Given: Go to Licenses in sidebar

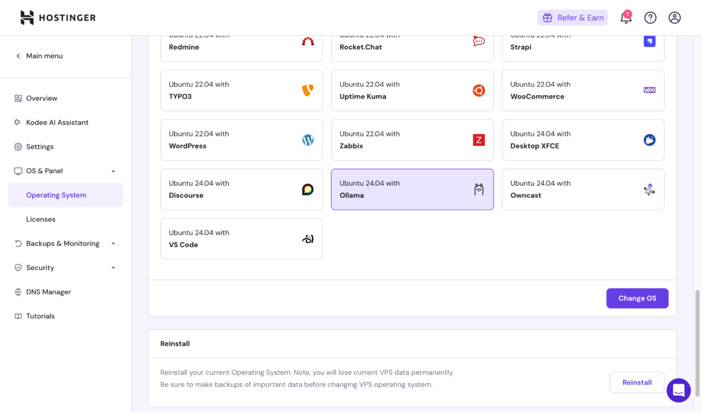Looking at the screenshot, I should coord(41,219).
